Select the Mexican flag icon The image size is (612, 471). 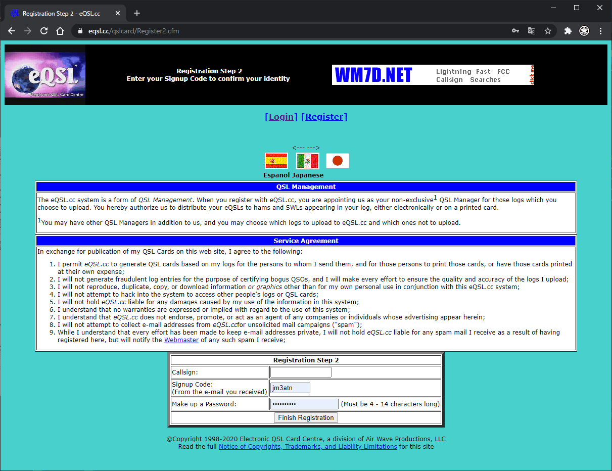coord(307,160)
